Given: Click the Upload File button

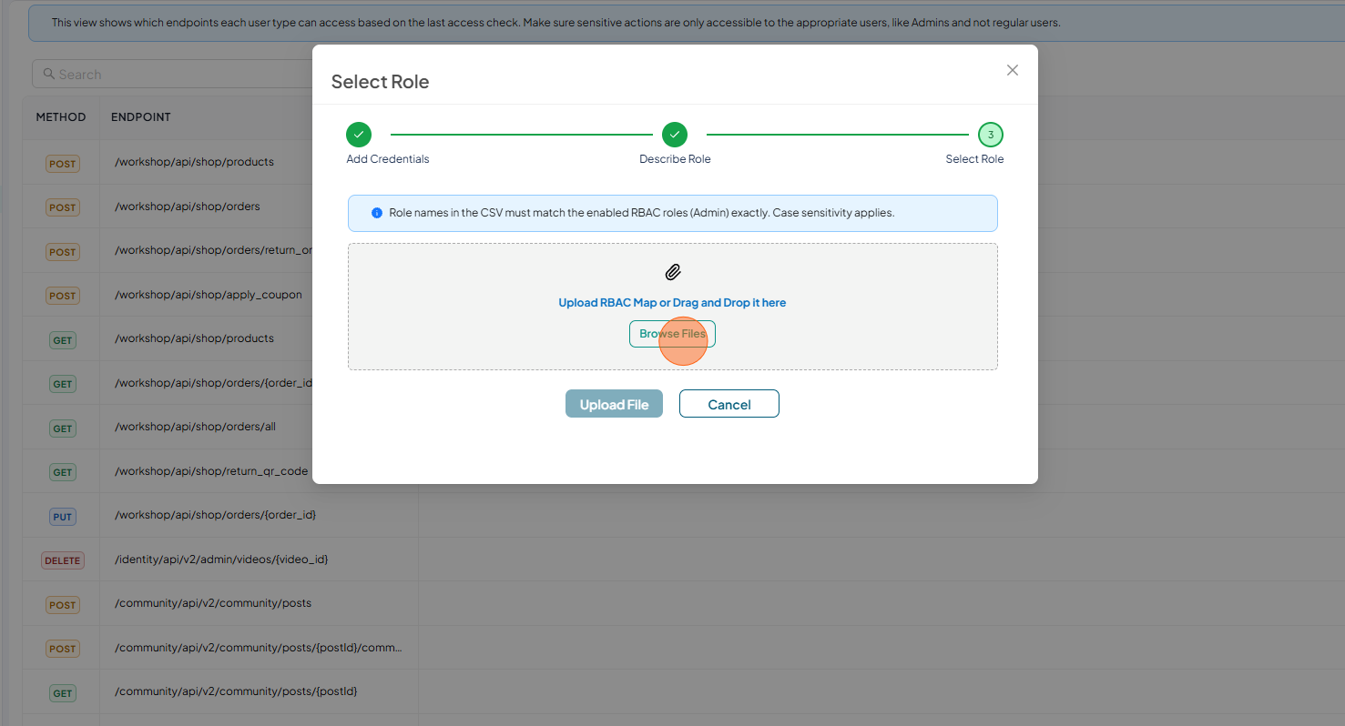Looking at the screenshot, I should (614, 404).
